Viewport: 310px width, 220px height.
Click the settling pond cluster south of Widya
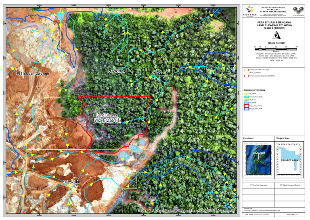click(132, 150)
